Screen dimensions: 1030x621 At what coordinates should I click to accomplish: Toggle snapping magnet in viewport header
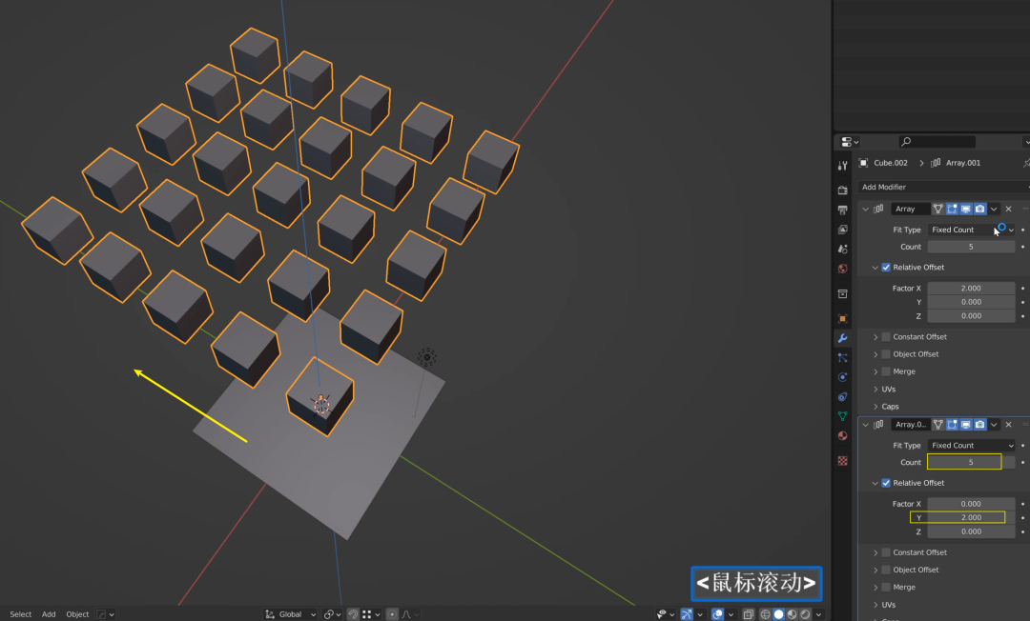click(x=354, y=614)
